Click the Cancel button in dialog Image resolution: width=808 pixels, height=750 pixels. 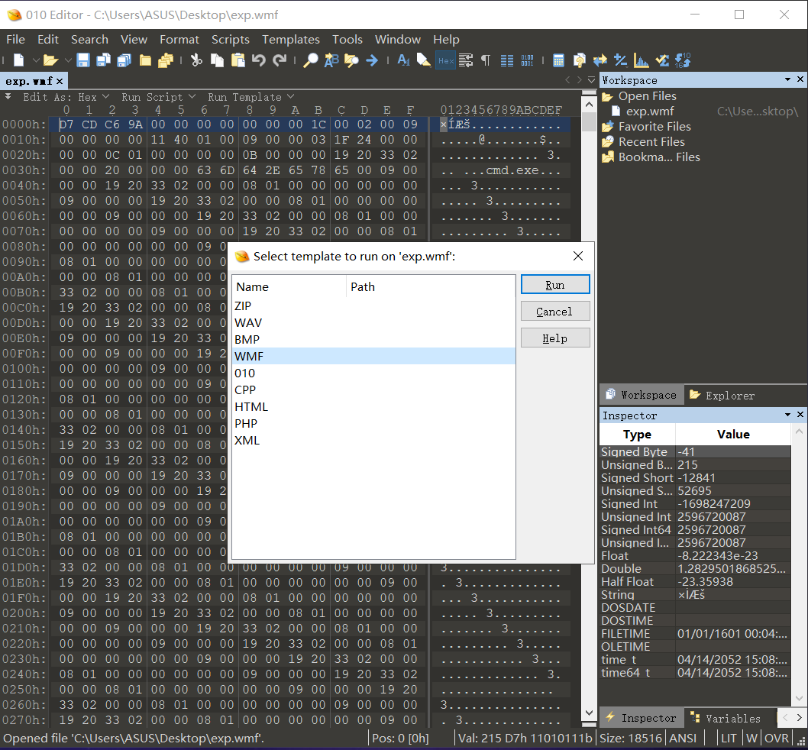click(x=555, y=312)
